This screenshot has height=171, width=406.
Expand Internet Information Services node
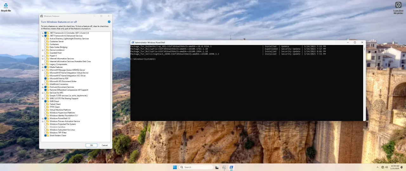coord(43,59)
